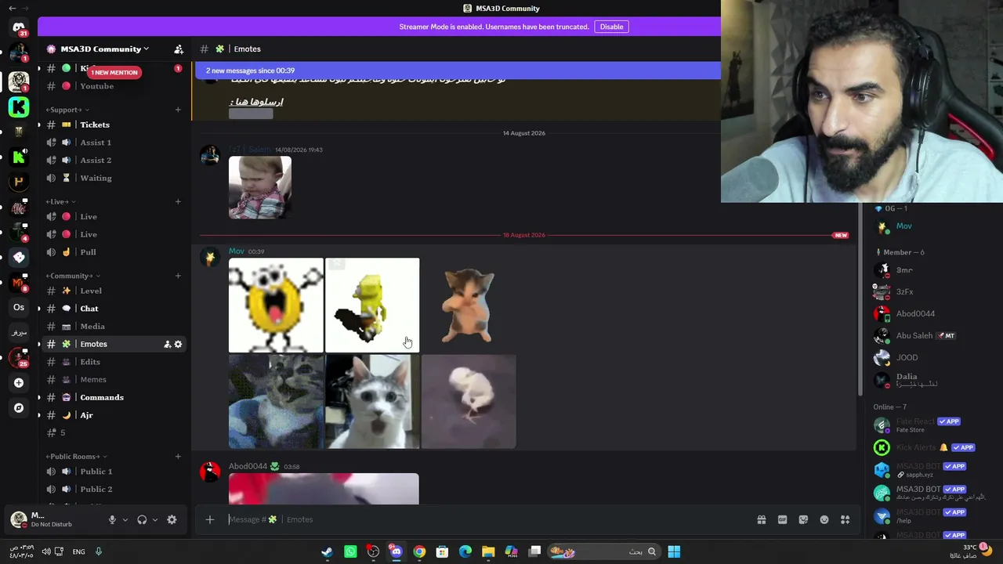Jump to the 1 New Mention pill
Viewport: 1003px width, 564px height.
click(114, 72)
